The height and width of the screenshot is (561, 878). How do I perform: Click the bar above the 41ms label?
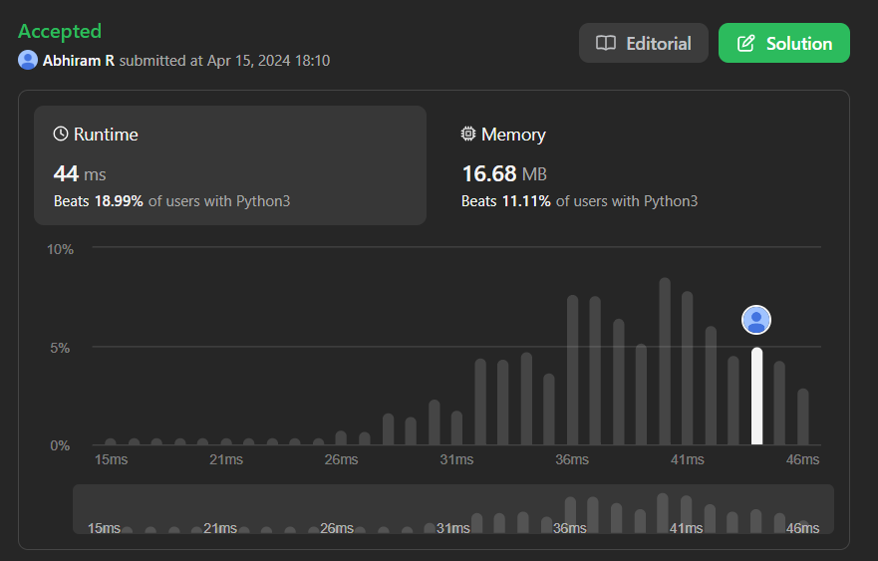click(x=687, y=369)
